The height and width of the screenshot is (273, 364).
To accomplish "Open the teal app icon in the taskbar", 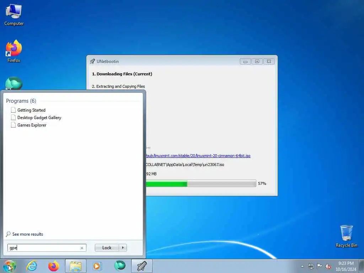I will point(120,266).
